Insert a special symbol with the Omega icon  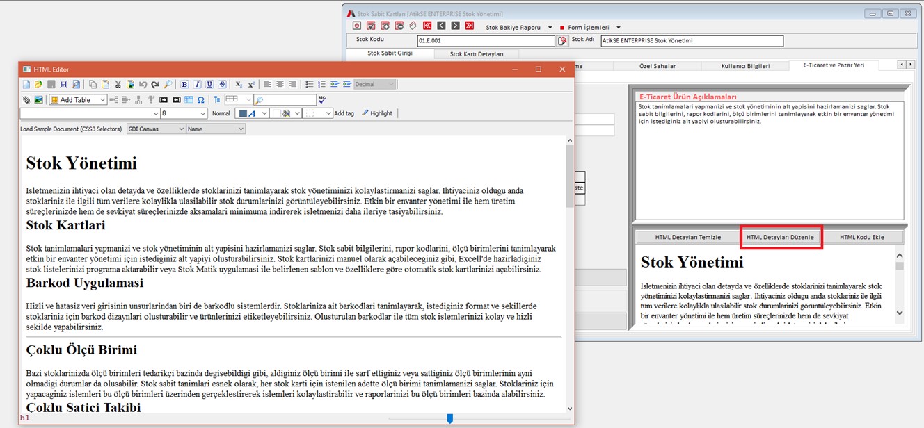[201, 100]
